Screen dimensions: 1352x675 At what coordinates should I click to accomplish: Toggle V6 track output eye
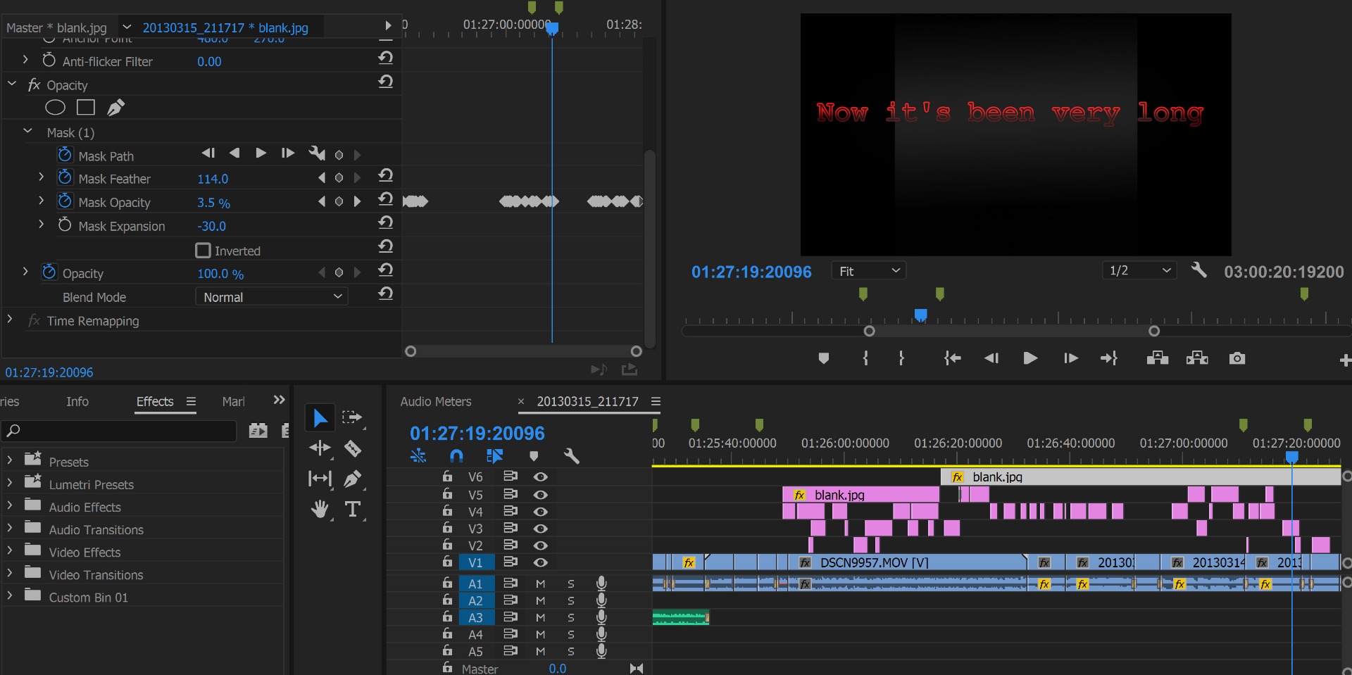[x=541, y=477]
